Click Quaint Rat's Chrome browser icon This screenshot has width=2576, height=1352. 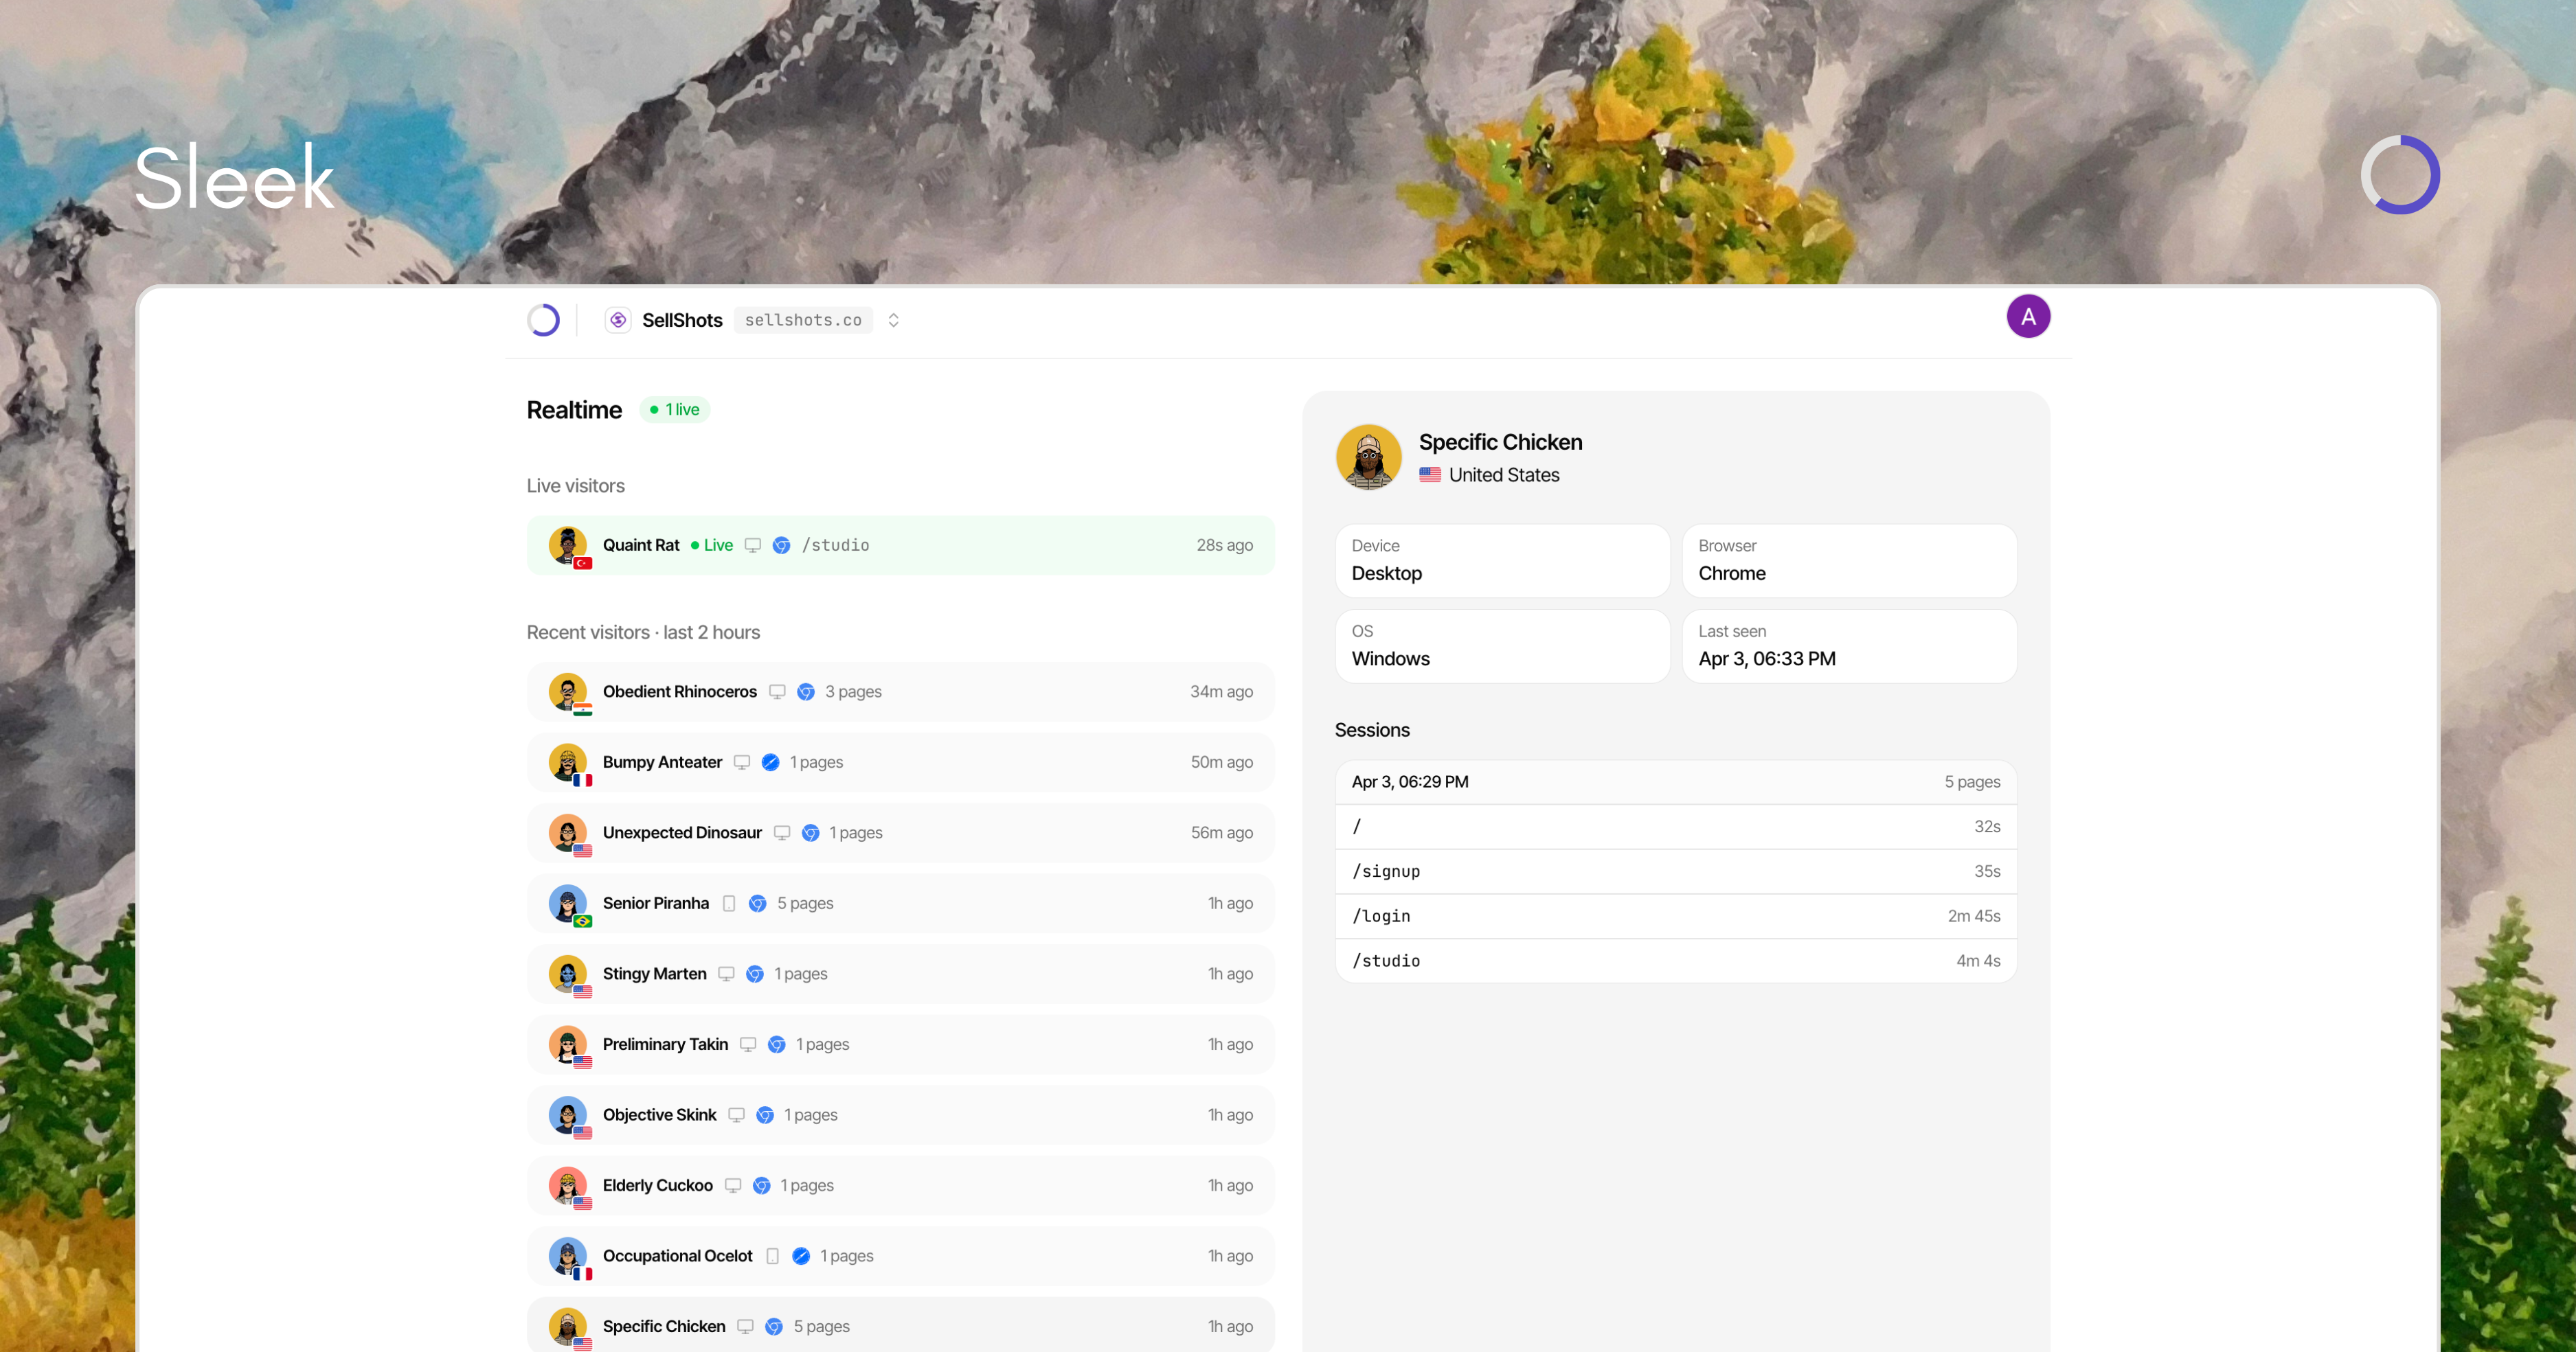point(781,546)
